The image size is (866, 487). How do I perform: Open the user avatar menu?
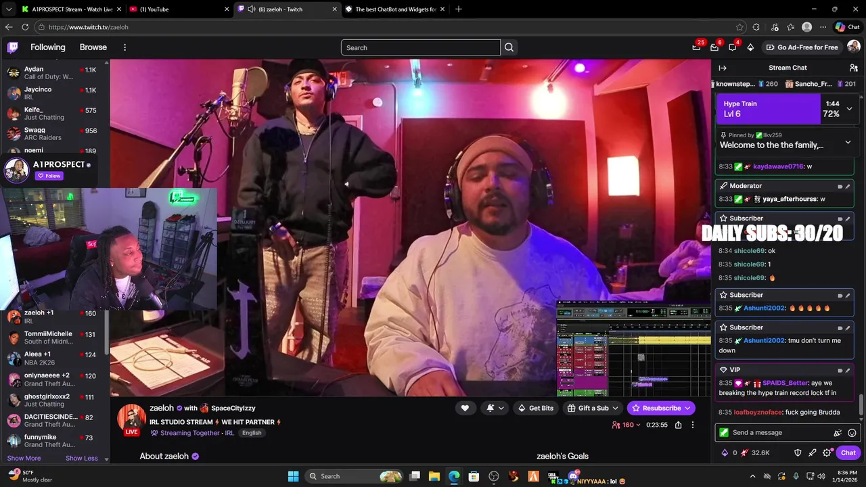click(x=853, y=47)
